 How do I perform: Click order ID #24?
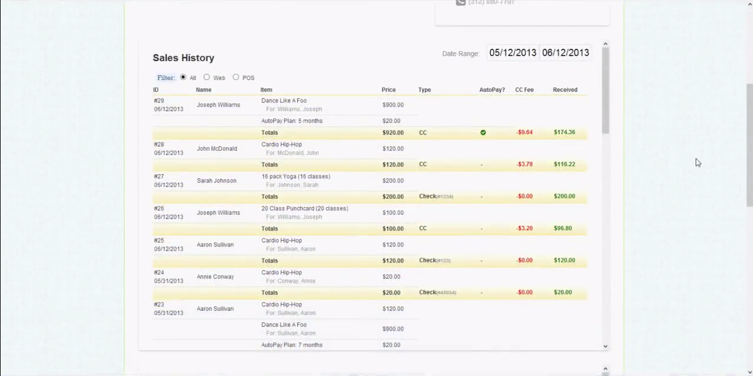[x=159, y=272]
